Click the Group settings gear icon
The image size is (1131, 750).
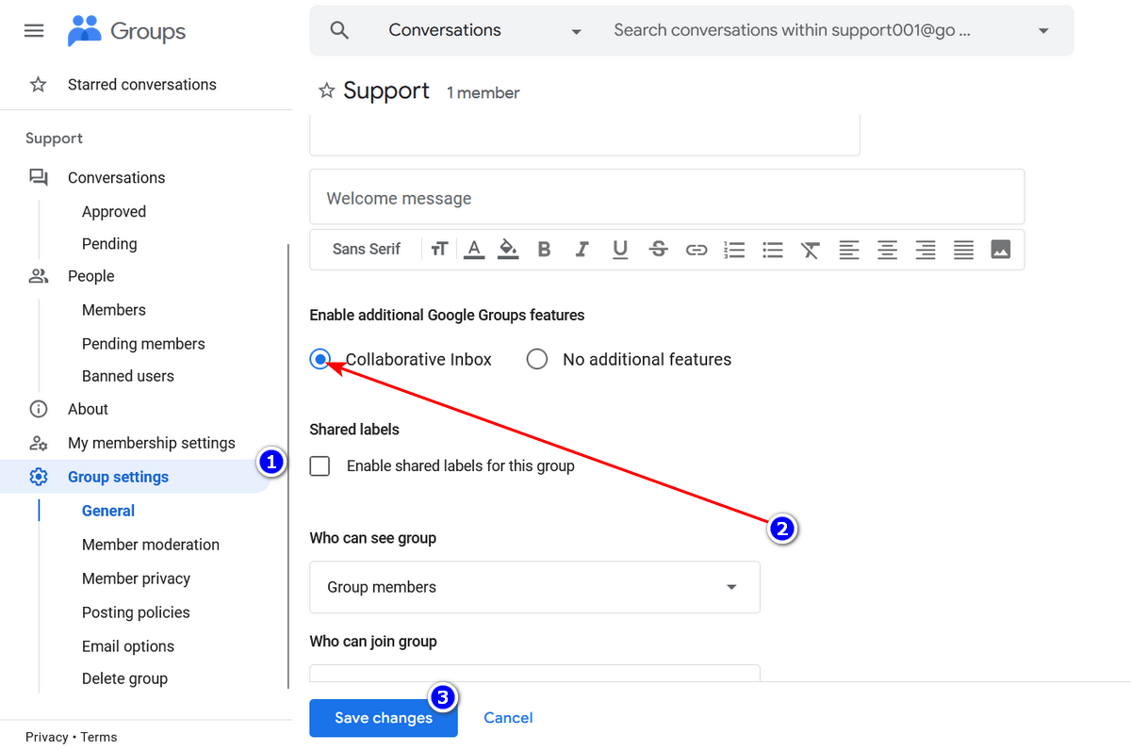click(x=38, y=477)
